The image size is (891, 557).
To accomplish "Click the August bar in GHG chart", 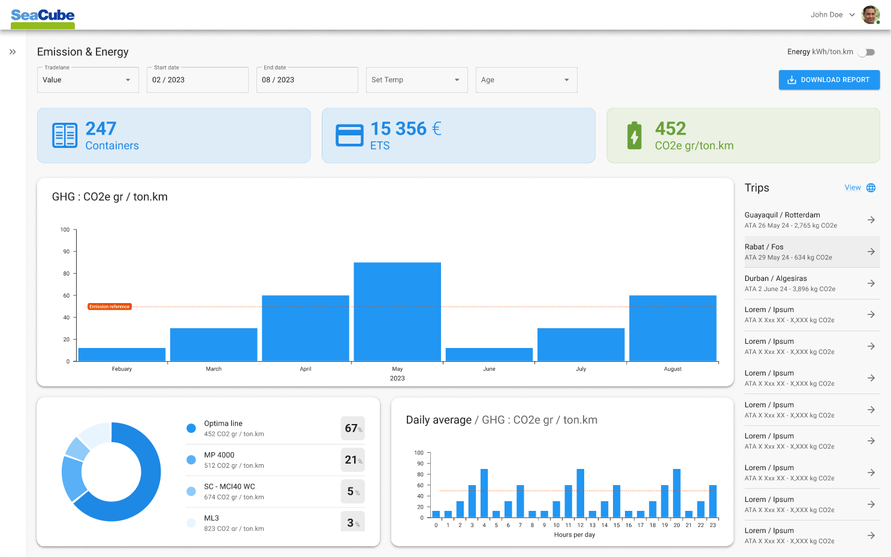I will (673, 328).
